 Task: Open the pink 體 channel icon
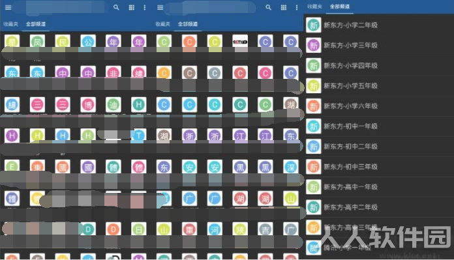click(x=139, y=167)
